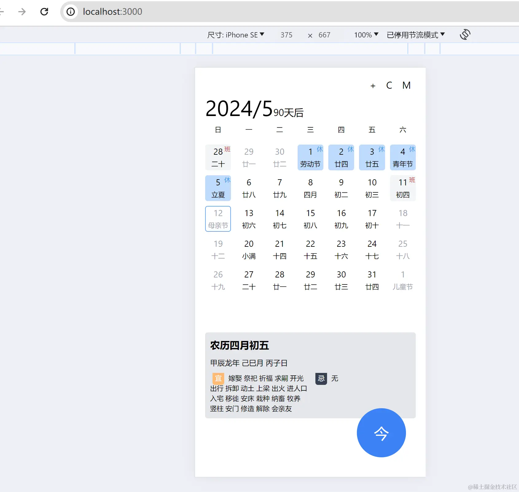Select the greyed April 29 date
Screen dimensions: 519x492
click(249, 157)
